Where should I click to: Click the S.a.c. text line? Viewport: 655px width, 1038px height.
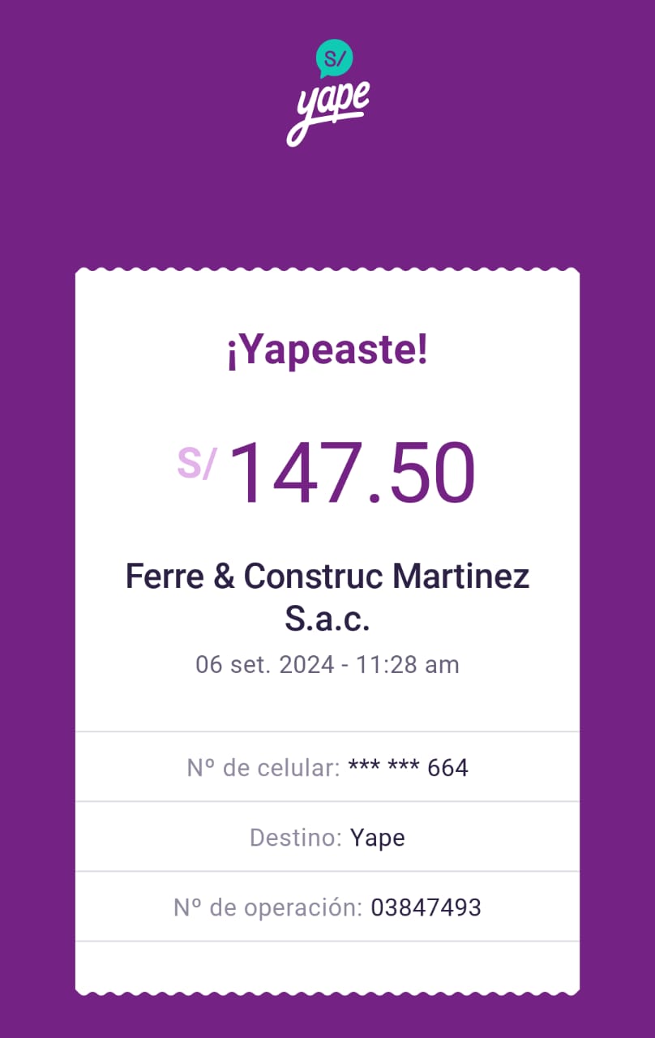[327, 620]
